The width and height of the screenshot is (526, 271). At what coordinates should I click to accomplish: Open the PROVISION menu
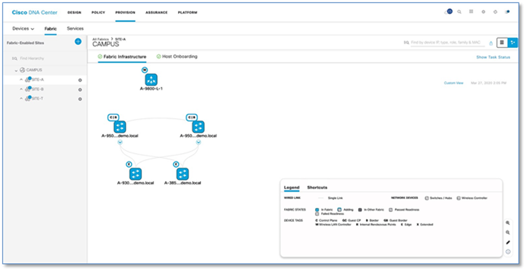tap(125, 13)
